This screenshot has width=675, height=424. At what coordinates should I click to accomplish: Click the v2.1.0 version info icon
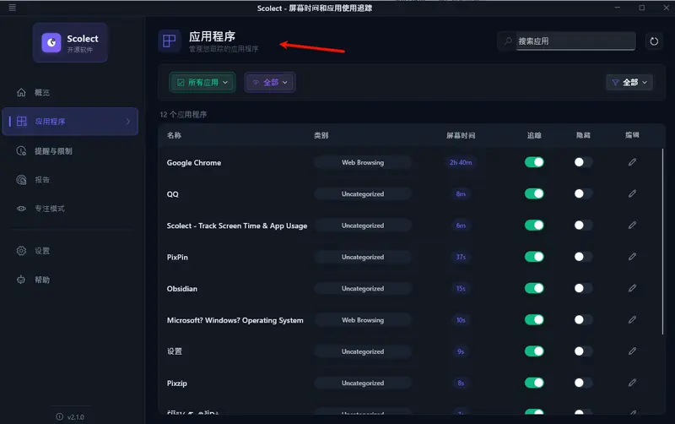click(59, 416)
